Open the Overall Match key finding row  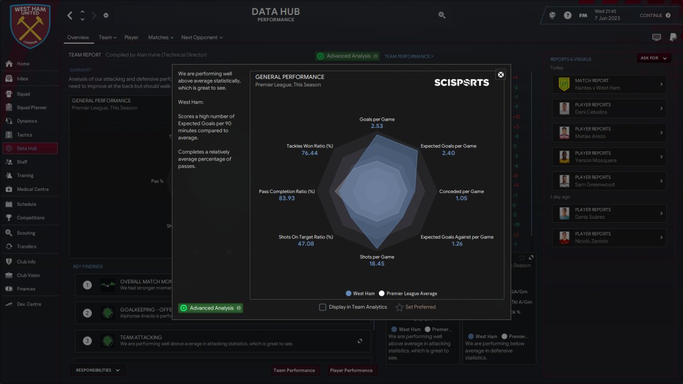point(223,285)
